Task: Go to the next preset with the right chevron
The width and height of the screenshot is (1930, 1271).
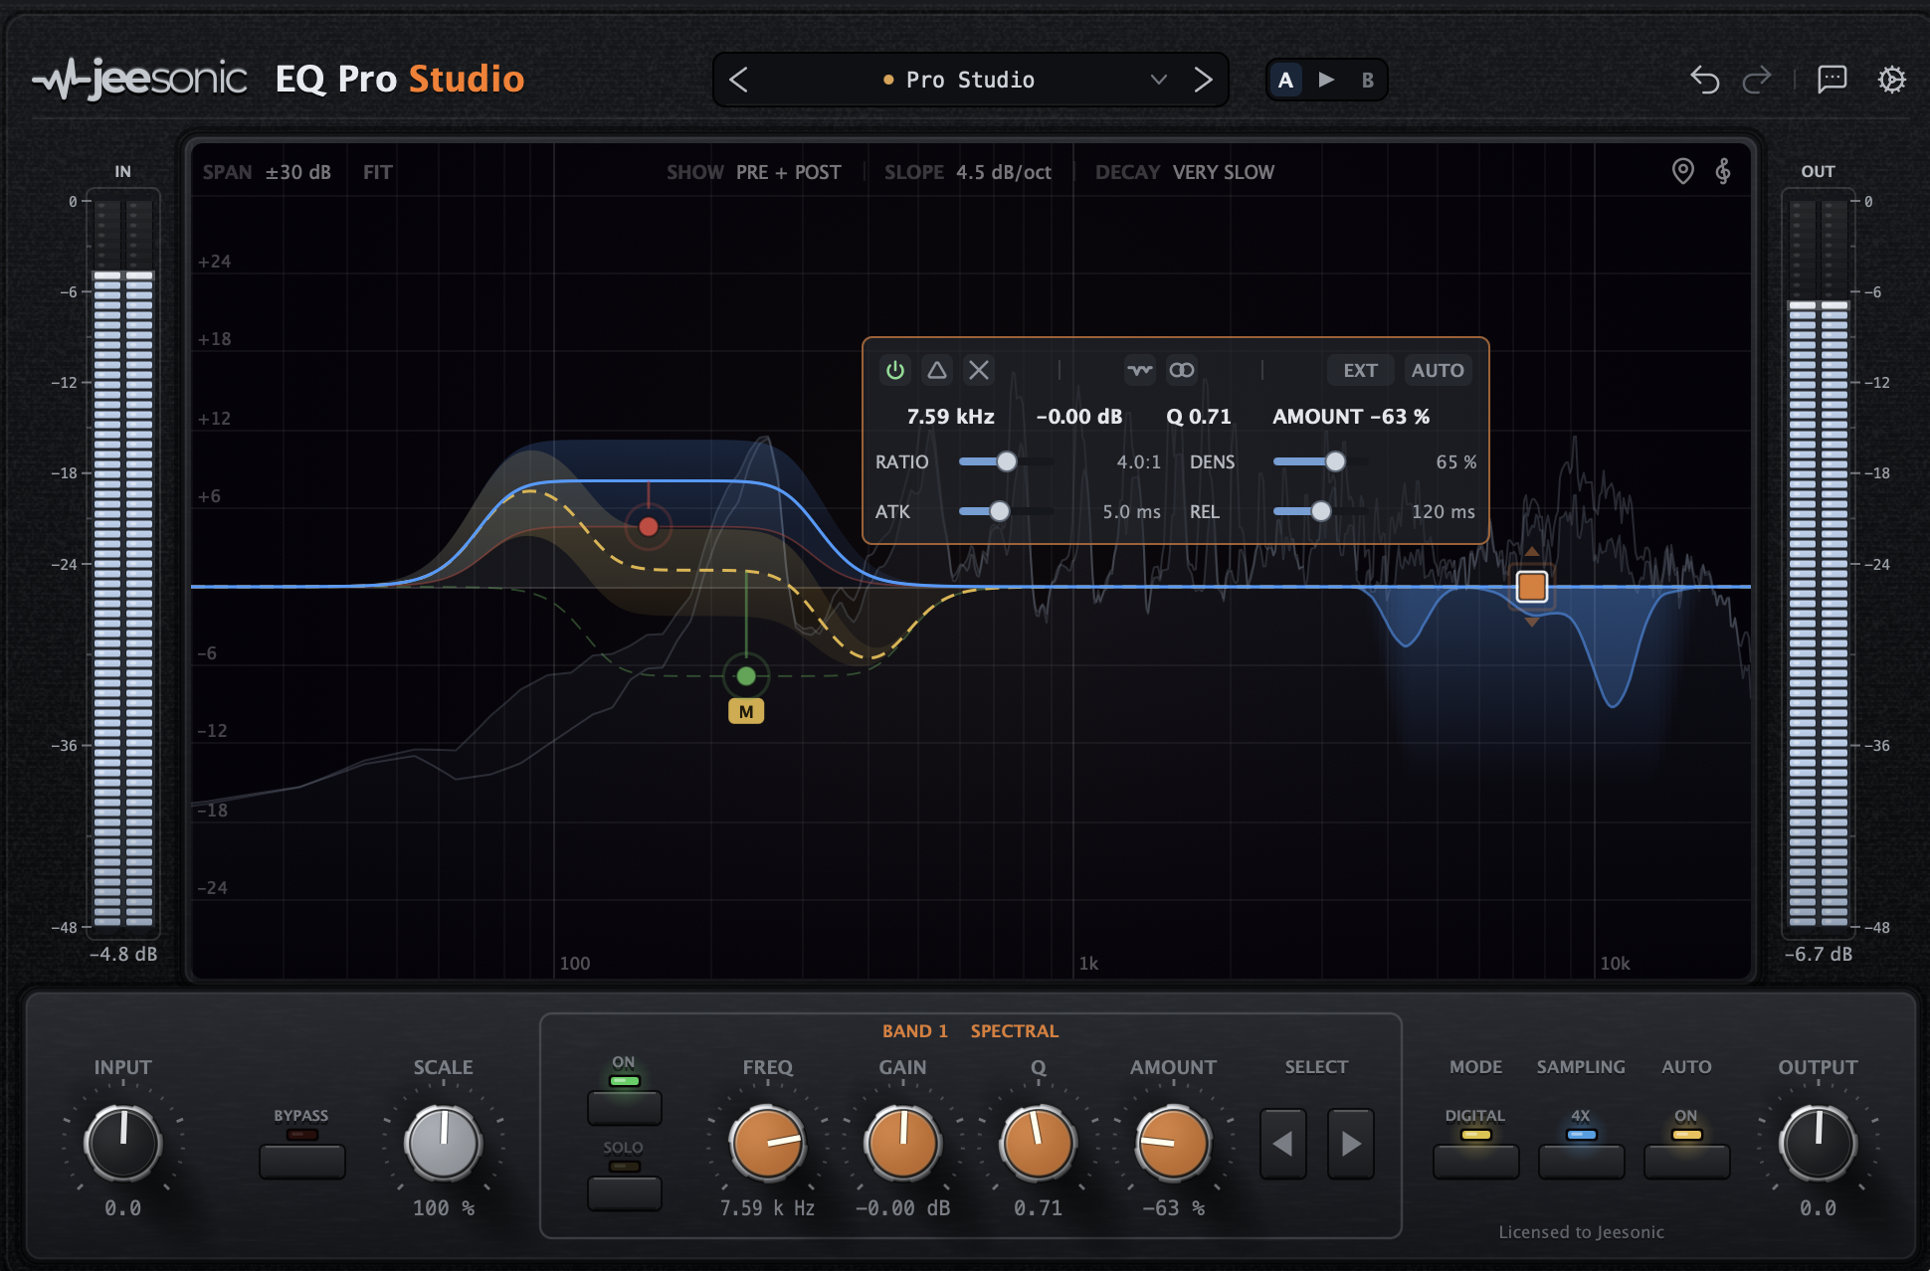Action: click(x=1203, y=80)
